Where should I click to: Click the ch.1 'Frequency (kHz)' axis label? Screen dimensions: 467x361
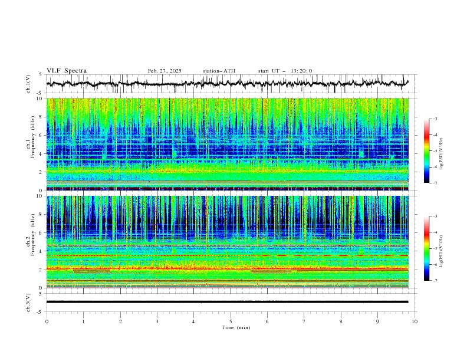(33, 137)
